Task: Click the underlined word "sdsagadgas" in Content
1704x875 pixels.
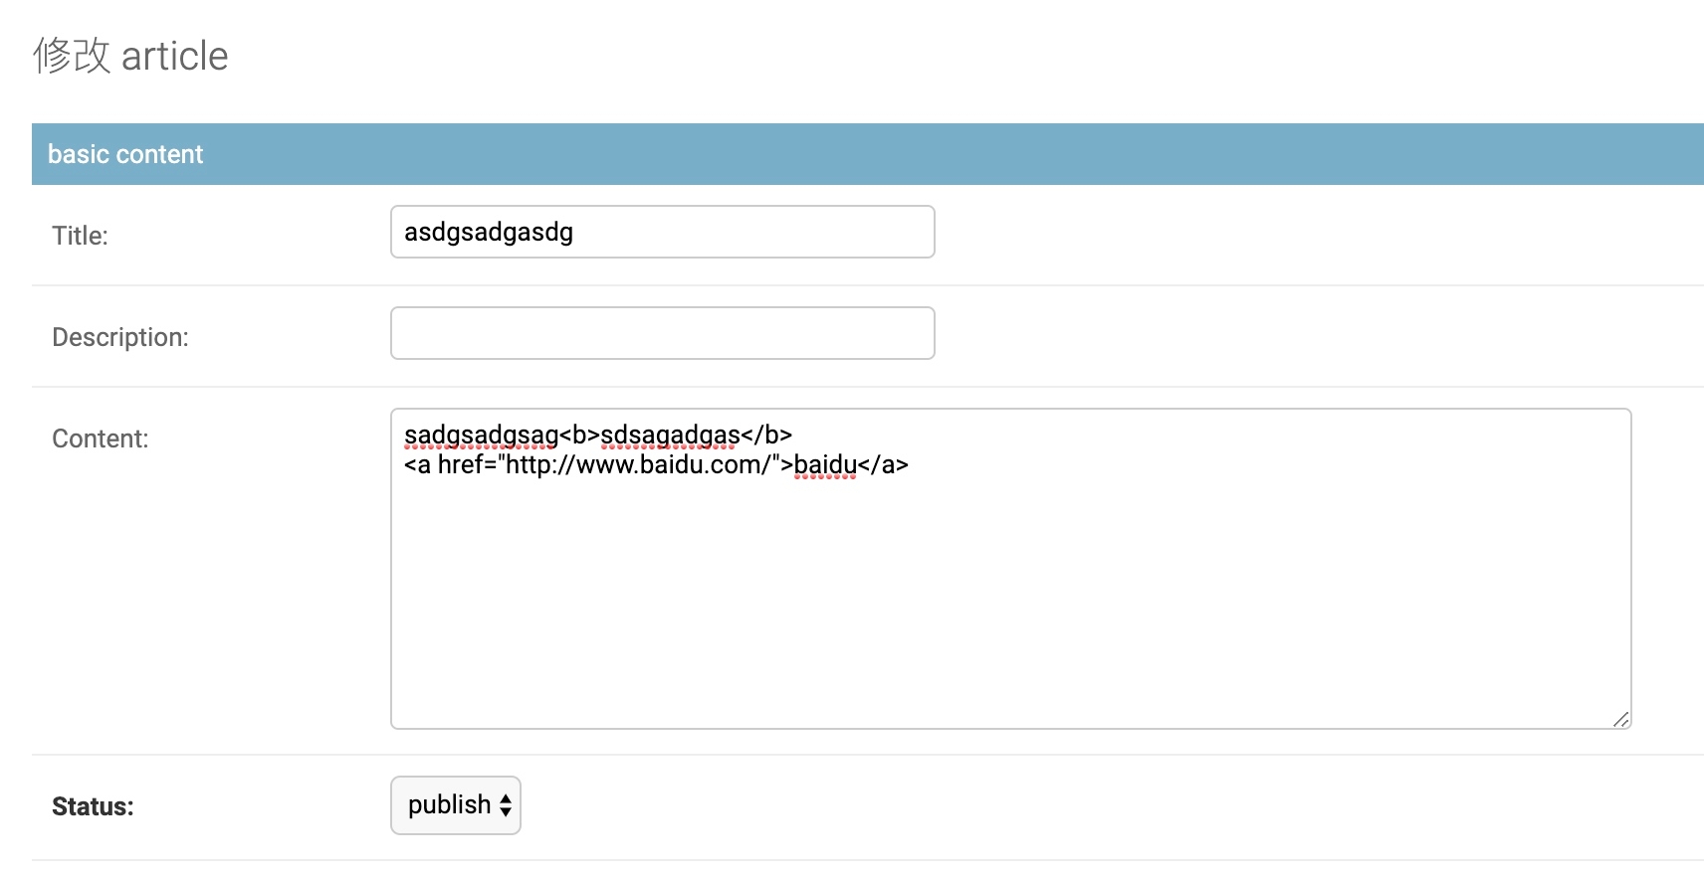Action: click(670, 436)
